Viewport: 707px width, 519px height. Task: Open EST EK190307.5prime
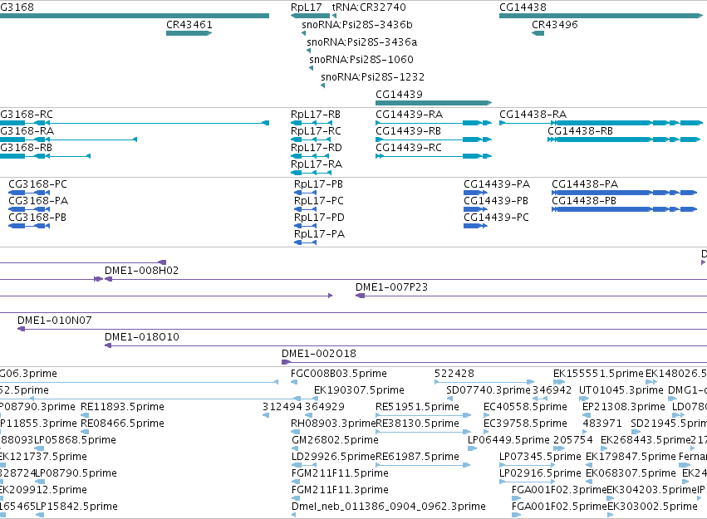click(359, 390)
